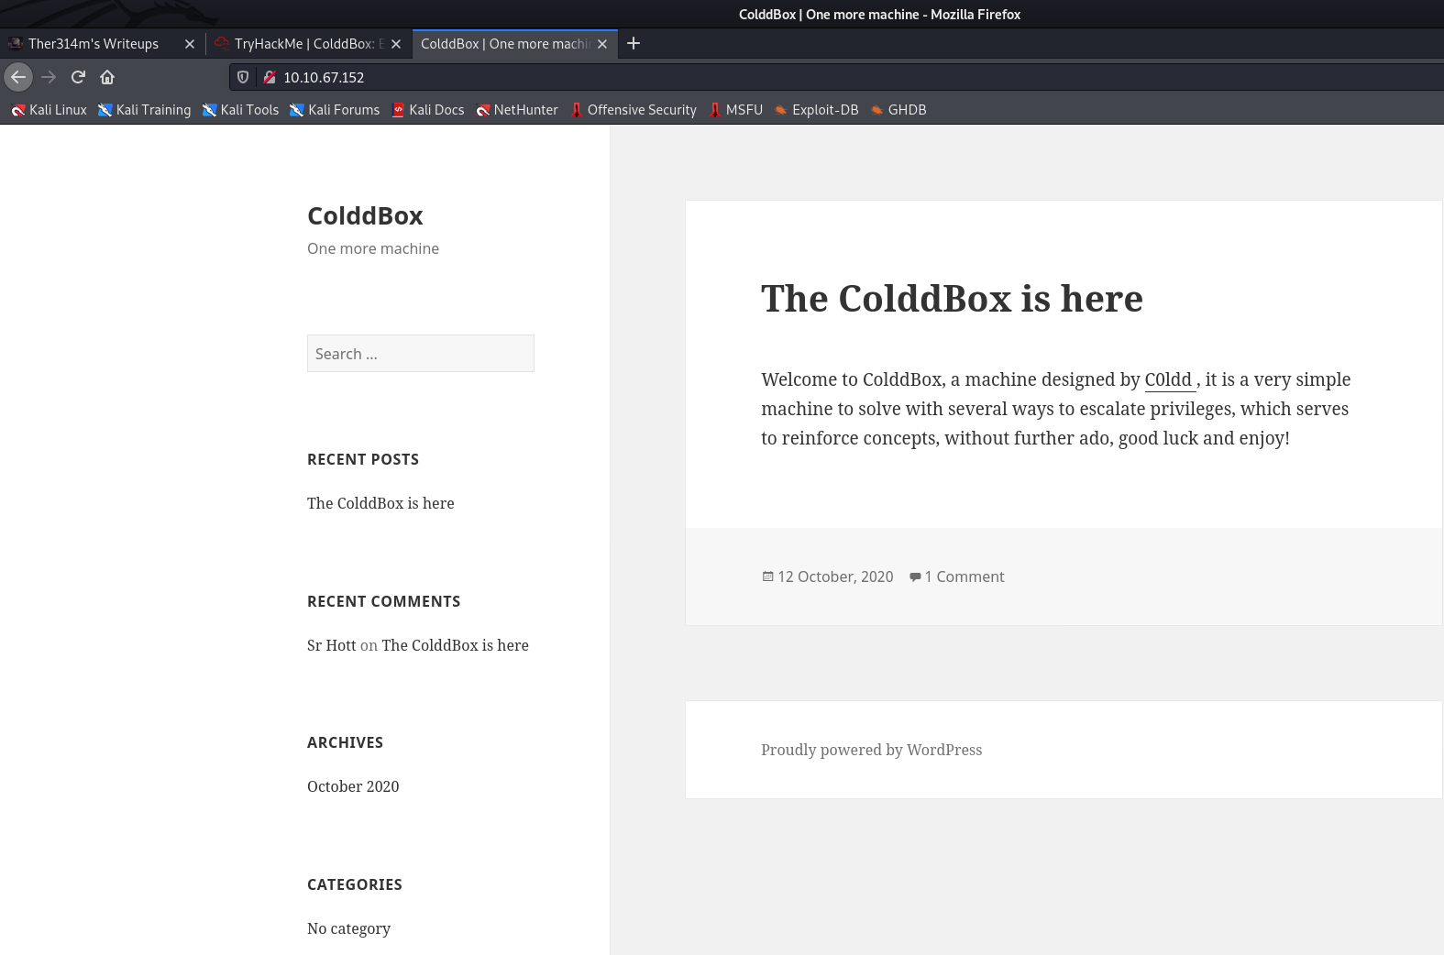Image resolution: width=1444 pixels, height=955 pixels.
Task: Close the TryHackMe ColddBox tab
Action: click(396, 44)
